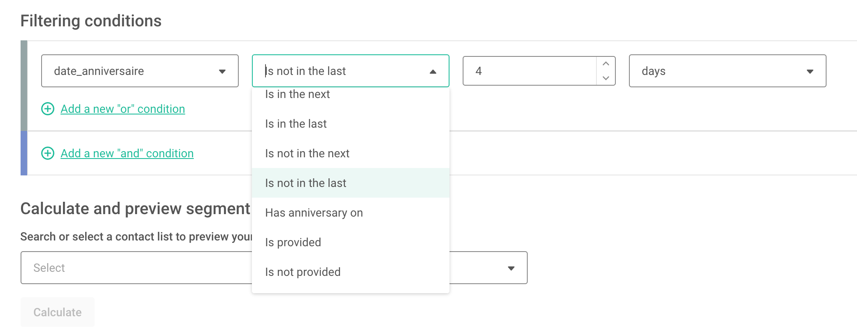
Task: Open the contact list Select dropdown arrow
Action: click(x=511, y=268)
